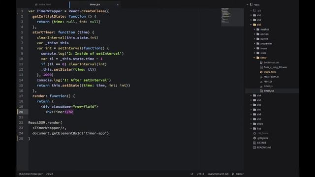Click the ch10 folder icon
Image resolution: width=315 pixels, height=177 pixels.
pos(254,124)
